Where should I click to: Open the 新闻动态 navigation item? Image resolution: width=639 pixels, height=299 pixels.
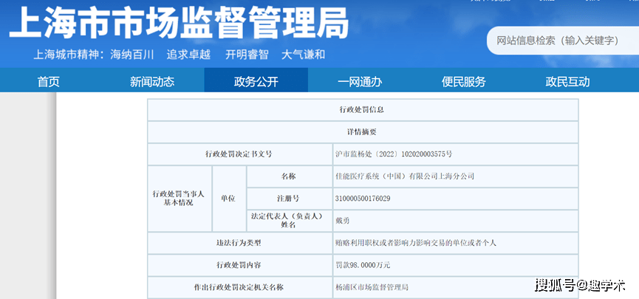(x=152, y=81)
